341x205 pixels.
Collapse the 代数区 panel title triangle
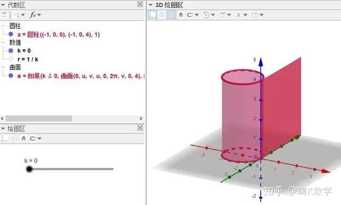3,5
